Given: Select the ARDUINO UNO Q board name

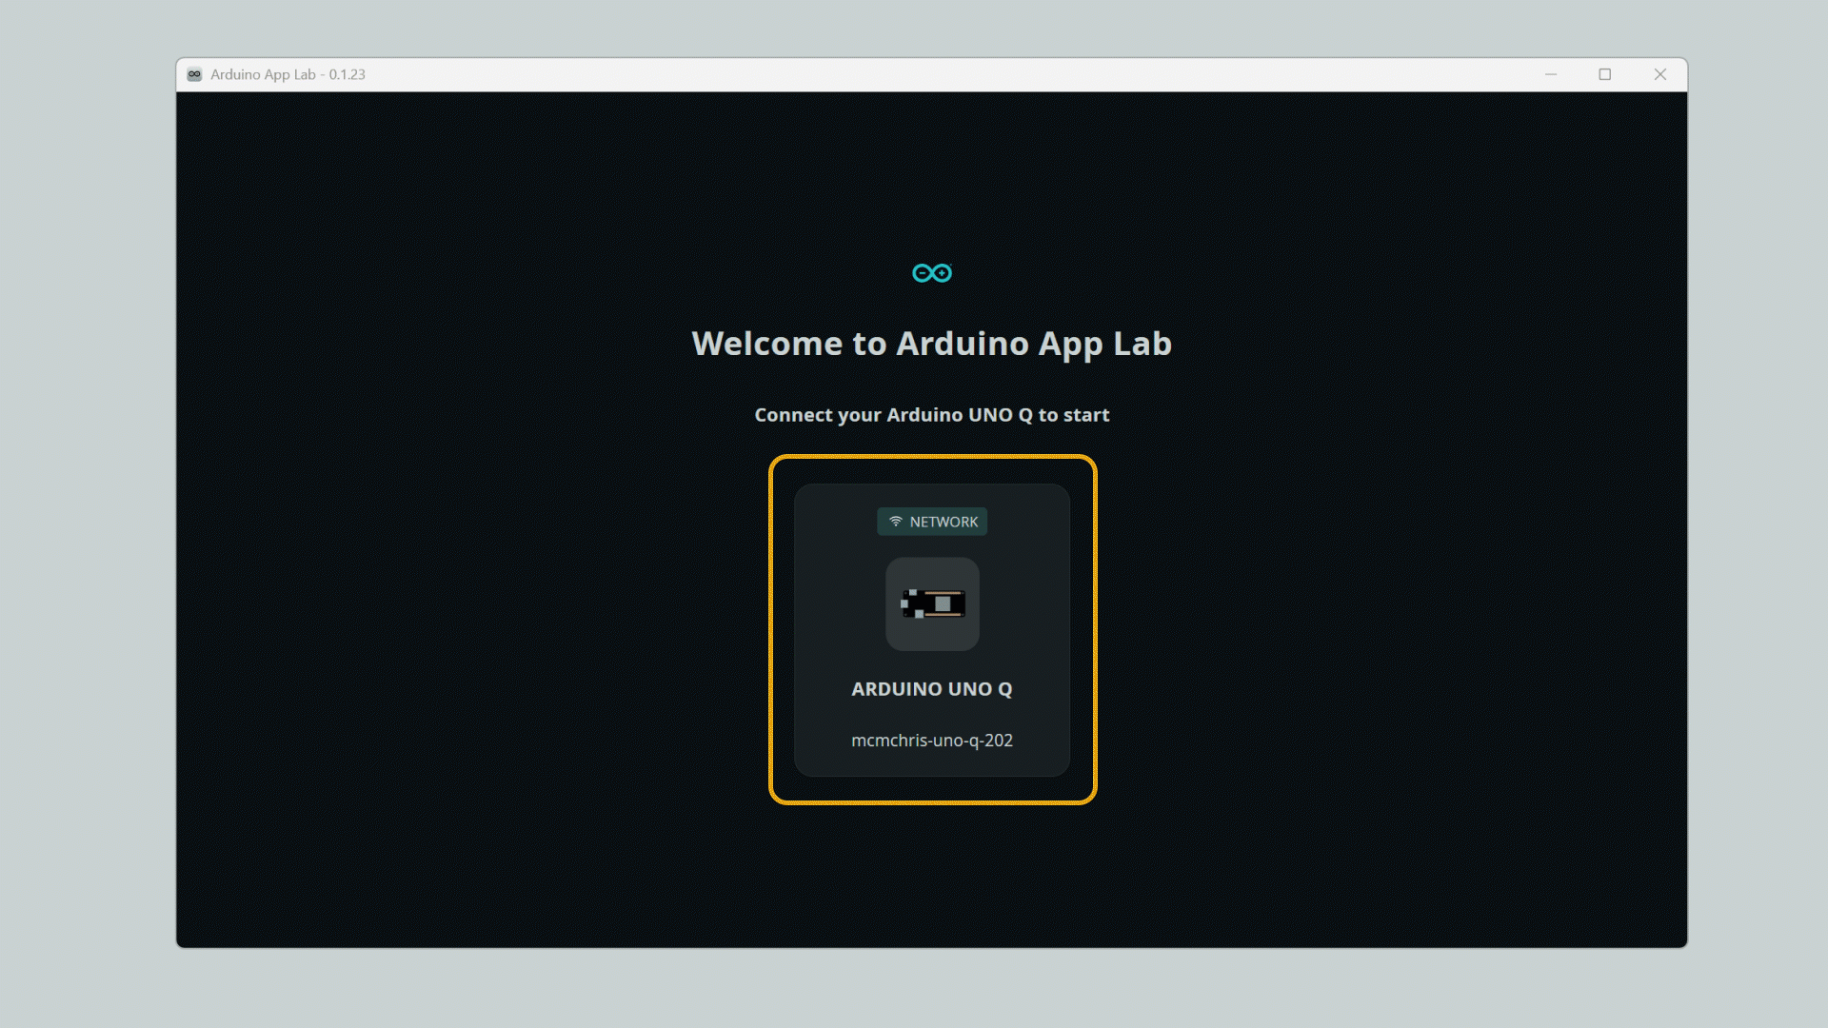Looking at the screenshot, I should [x=931, y=689].
